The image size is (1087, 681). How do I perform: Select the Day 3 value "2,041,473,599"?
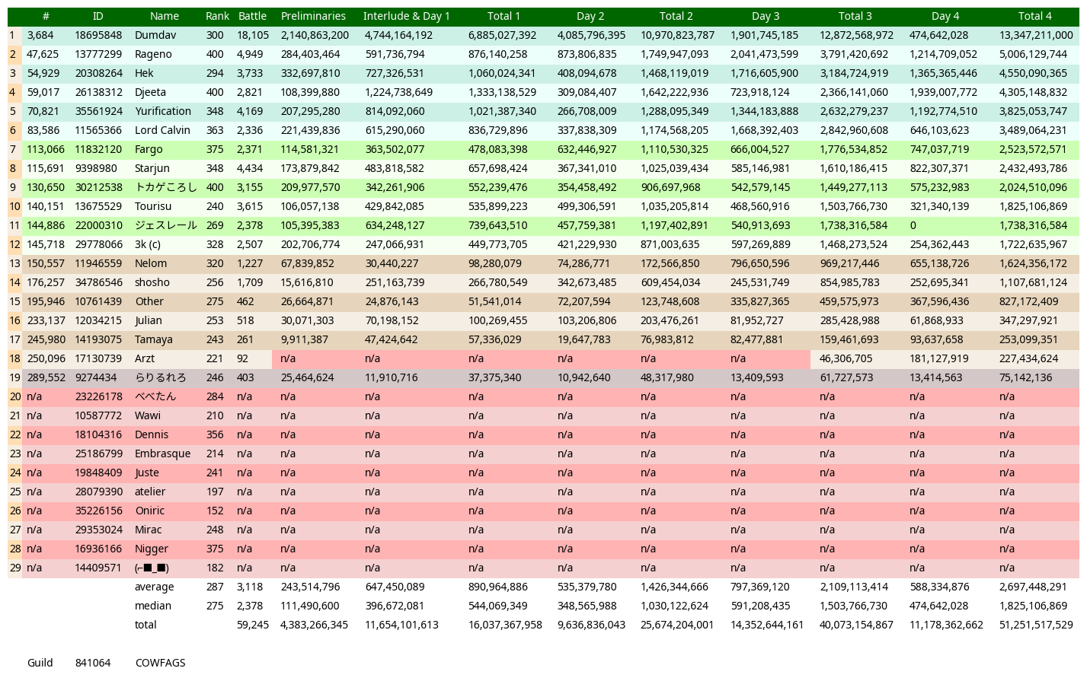coord(764,54)
